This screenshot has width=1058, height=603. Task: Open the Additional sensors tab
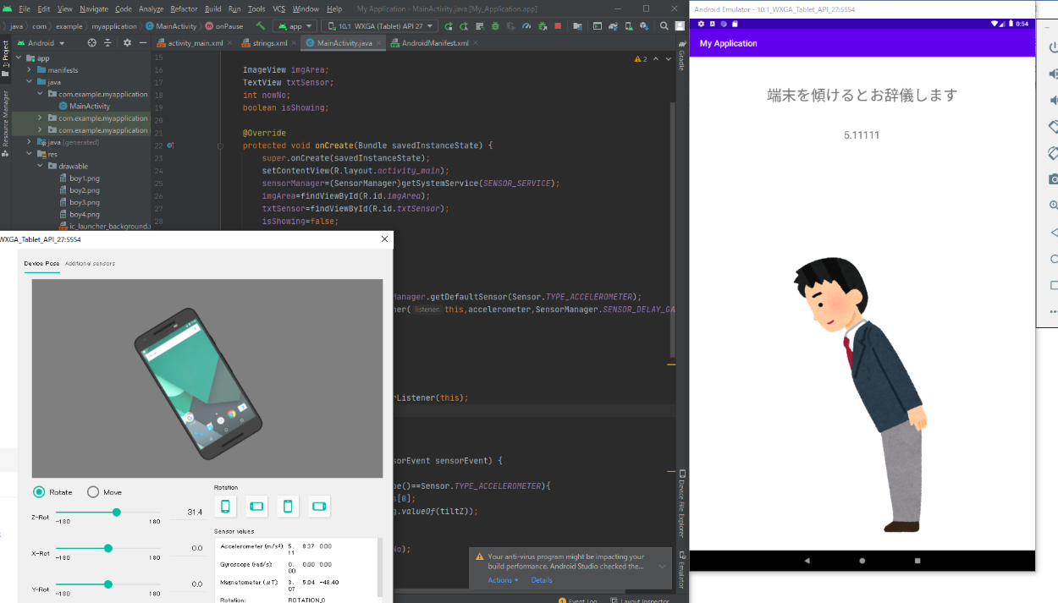(90, 264)
